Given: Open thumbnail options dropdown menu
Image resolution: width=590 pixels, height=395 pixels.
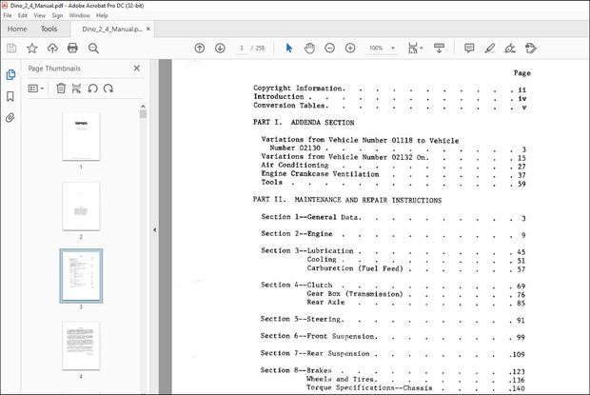Looking at the screenshot, I should pyautogui.click(x=36, y=89).
